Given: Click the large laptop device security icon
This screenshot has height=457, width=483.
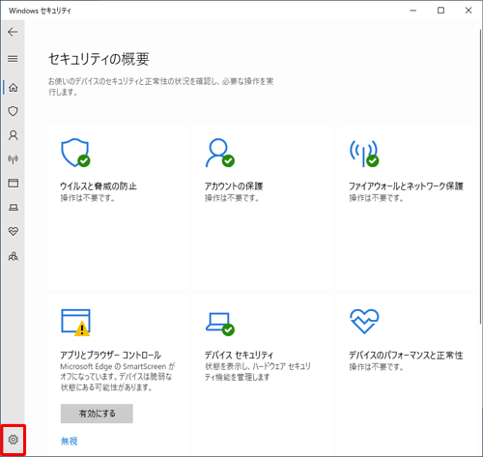Looking at the screenshot, I should [x=220, y=324].
